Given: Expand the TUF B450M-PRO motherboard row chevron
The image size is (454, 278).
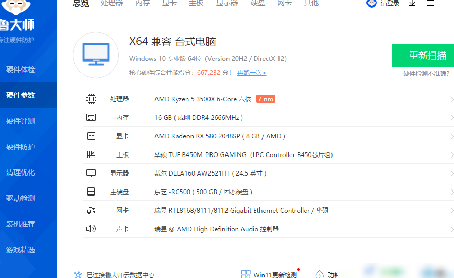Looking at the screenshot, I should point(452,155).
